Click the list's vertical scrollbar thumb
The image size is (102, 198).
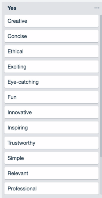[x=101, y=86]
